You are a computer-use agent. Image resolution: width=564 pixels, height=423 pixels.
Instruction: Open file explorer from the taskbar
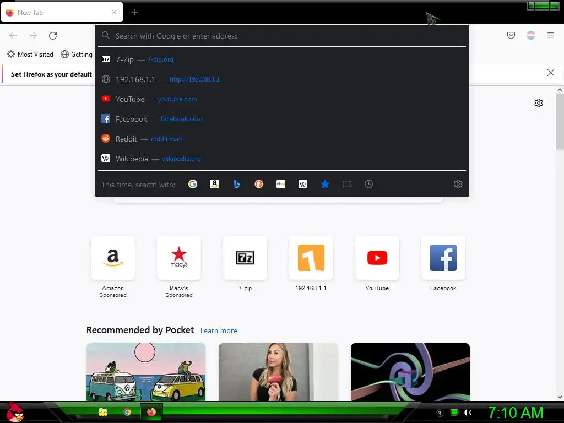[103, 412]
